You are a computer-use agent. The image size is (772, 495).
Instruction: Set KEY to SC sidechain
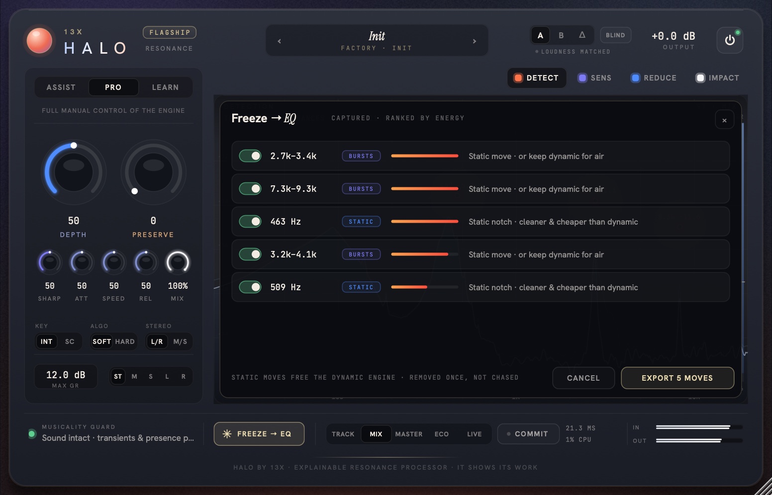click(70, 341)
